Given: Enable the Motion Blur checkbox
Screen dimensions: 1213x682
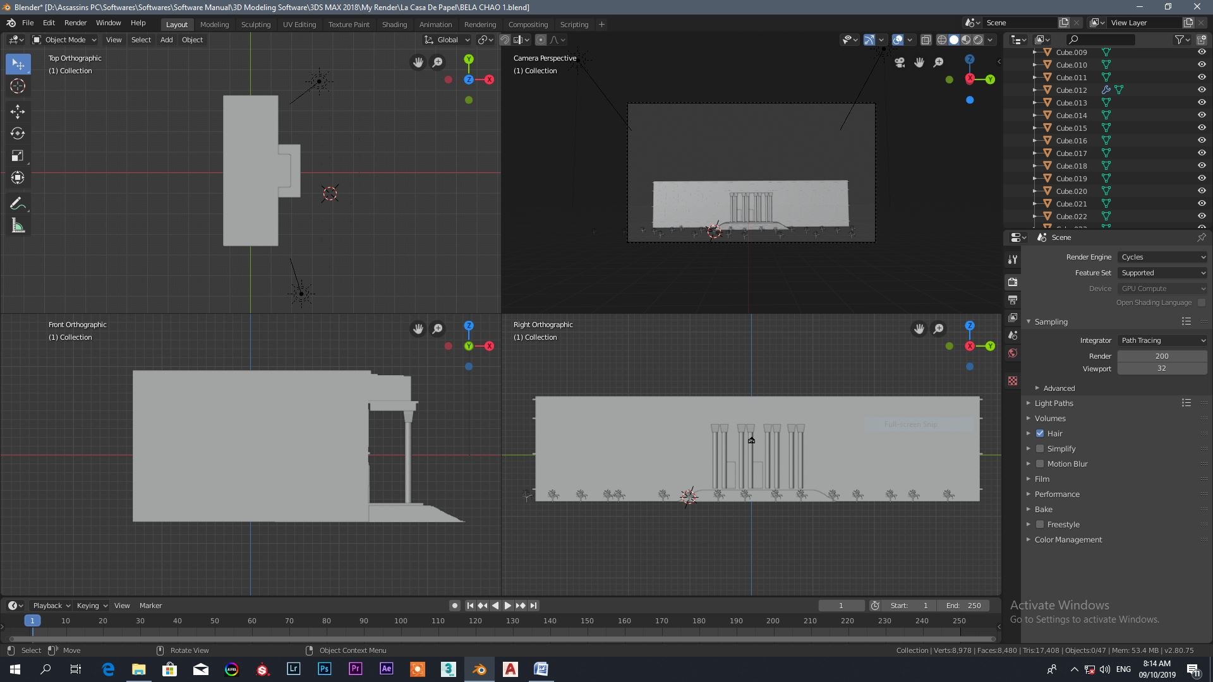Looking at the screenshot, I should [x=1039, y=464].
